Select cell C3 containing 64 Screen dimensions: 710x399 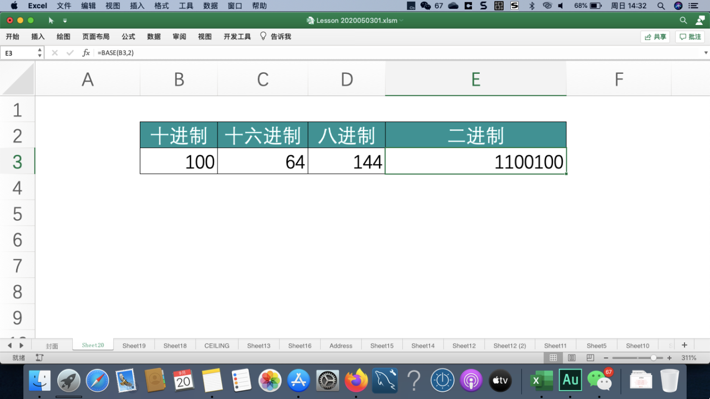click(262, 161)
